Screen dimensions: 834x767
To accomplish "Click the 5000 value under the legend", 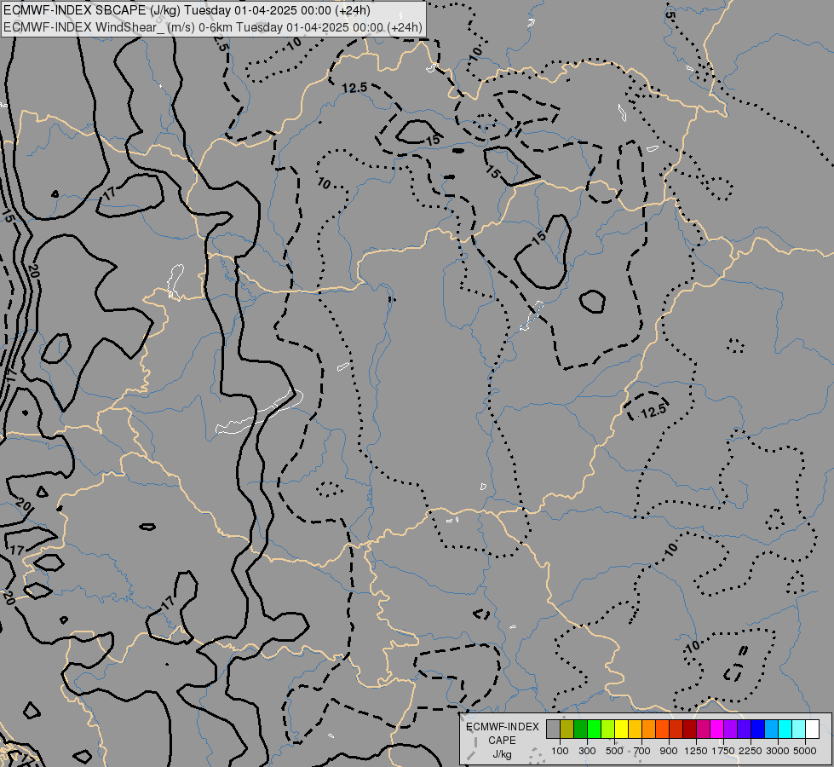I will (x=805, y=751).
